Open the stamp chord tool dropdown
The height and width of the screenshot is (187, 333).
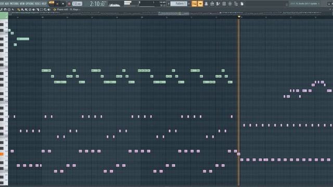click(x=9, y=9)
